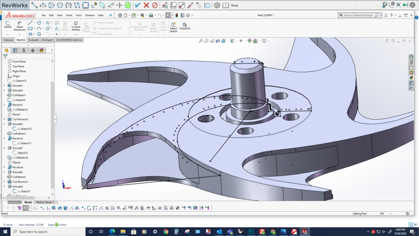
Task: Select the Smart Dimension tool
Action: [19, 25]
